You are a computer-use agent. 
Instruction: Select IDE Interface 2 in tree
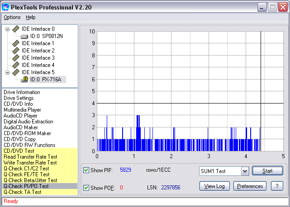coord(38,51)
